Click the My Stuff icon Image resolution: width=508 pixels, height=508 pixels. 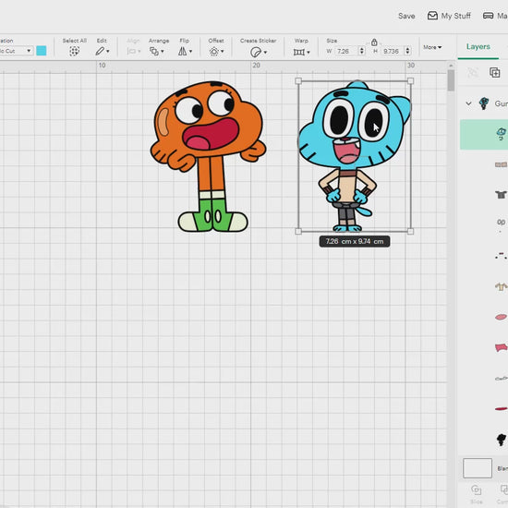pos(432,16)
